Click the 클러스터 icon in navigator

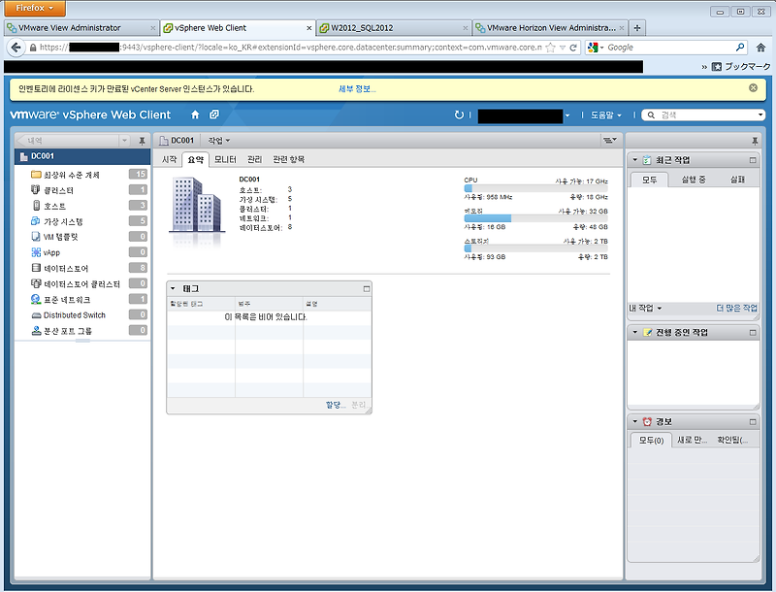click(36, 189)
